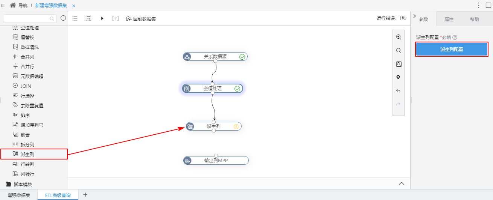Image resolution: width=493 pixels, height=200 pixels.
Task: Switch to 新建增强数据集 tab
Action: (x=51, y=6)
